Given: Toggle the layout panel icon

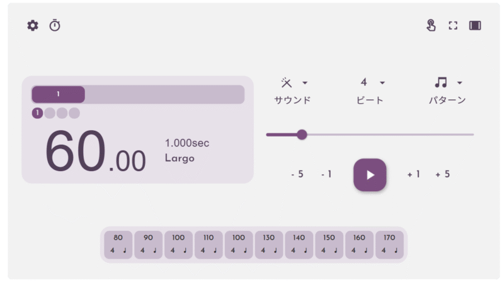Looking at the screenshot, I should click(475, 25).
